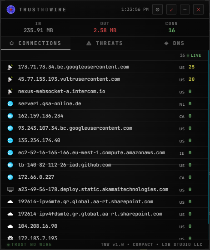Select 173.71.73.34.bc.googleusercontent.com connection

tap(104, 67)
